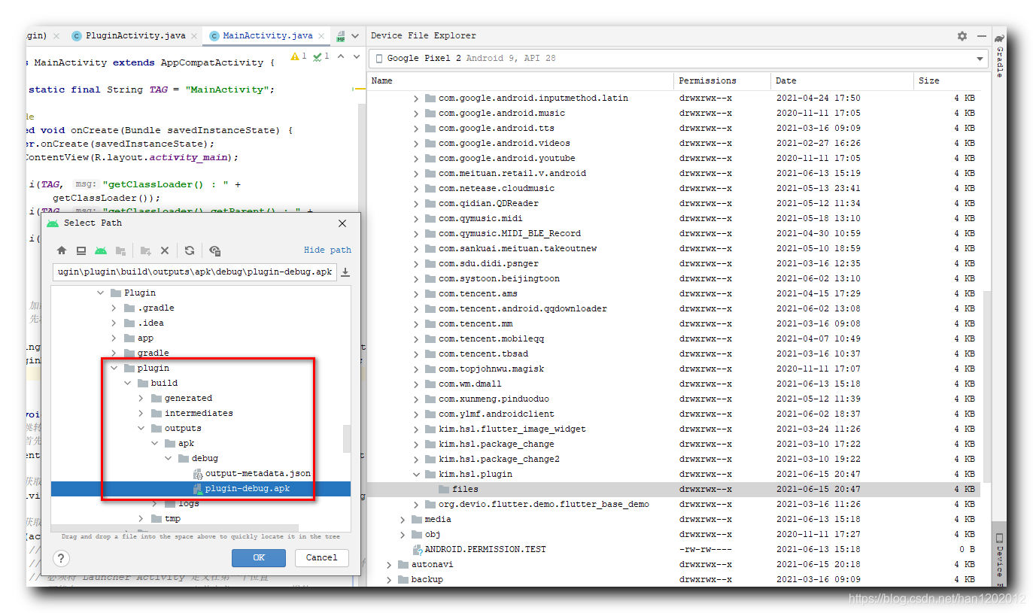Open the help question mark button
The width and height of the screenshot is (1033, 613).
[x=62, y=558]
